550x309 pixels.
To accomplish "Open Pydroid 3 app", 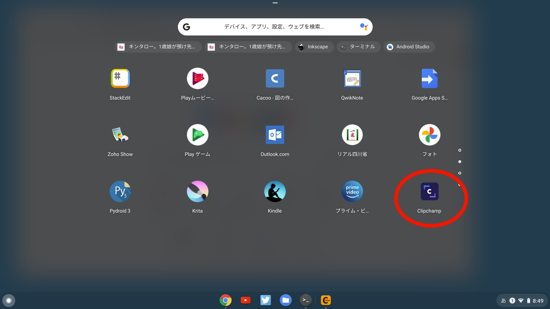I will click(120, 192).
